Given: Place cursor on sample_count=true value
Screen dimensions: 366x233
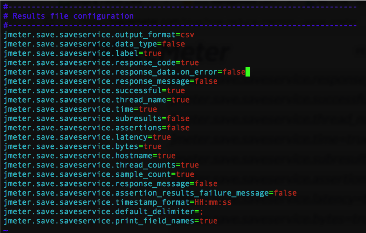Looking at the screenshot, I should pyautogui.click(x=185, y=174).
